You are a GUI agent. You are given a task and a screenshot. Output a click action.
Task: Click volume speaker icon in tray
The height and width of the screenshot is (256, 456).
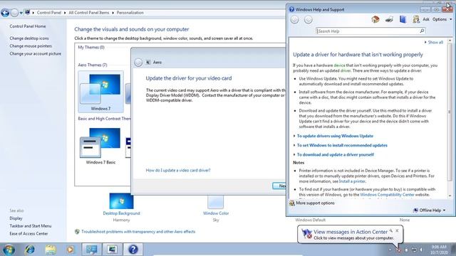pyautogui.click(x=421, y=250)
